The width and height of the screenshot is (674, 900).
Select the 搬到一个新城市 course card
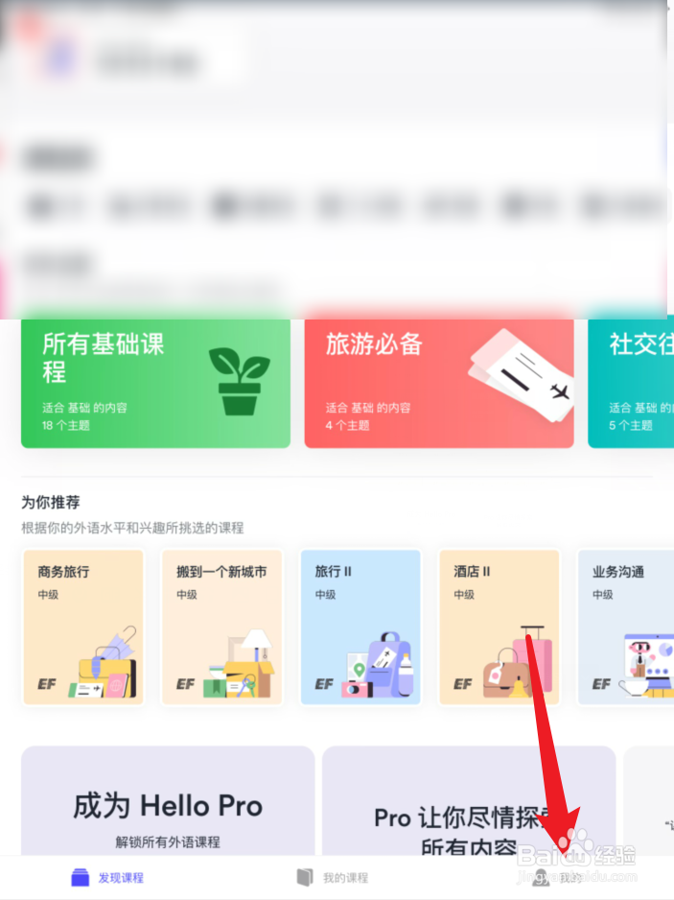(222, 627)
